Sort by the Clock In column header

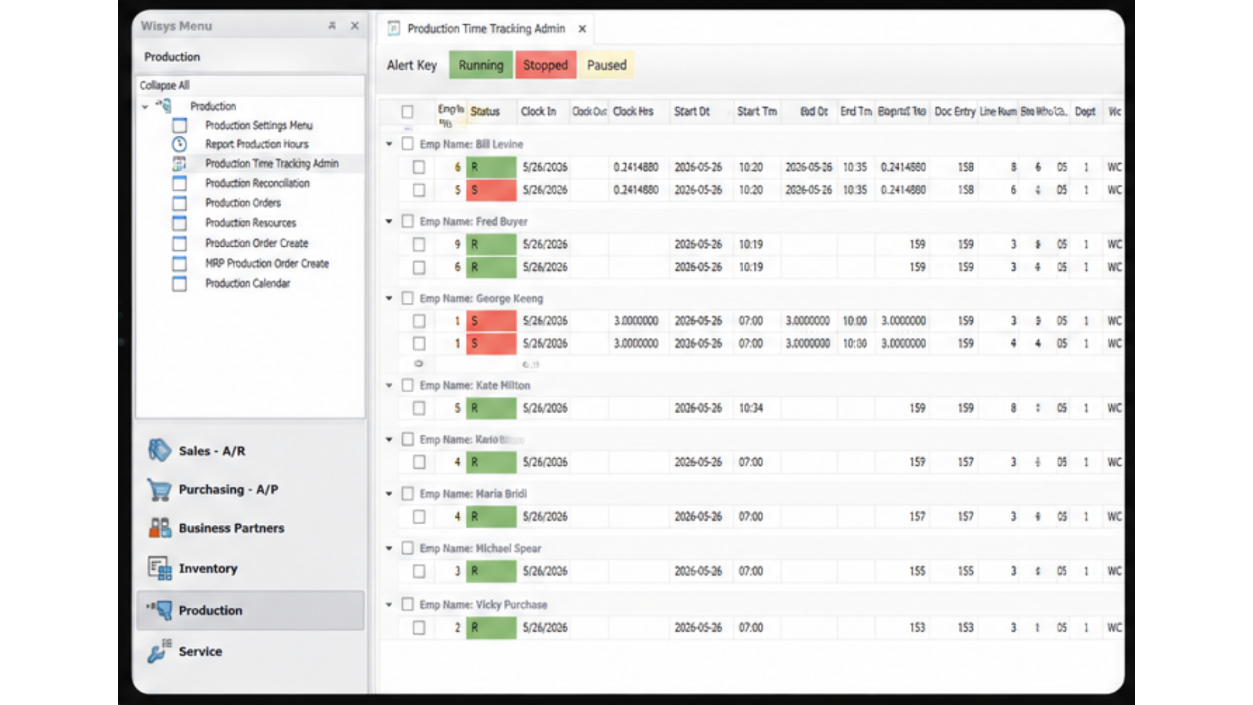point(538,112)
